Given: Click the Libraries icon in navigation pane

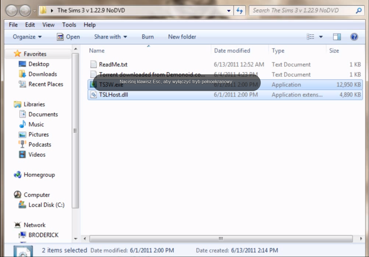Looking at the screenshot, I should (17, 104).
